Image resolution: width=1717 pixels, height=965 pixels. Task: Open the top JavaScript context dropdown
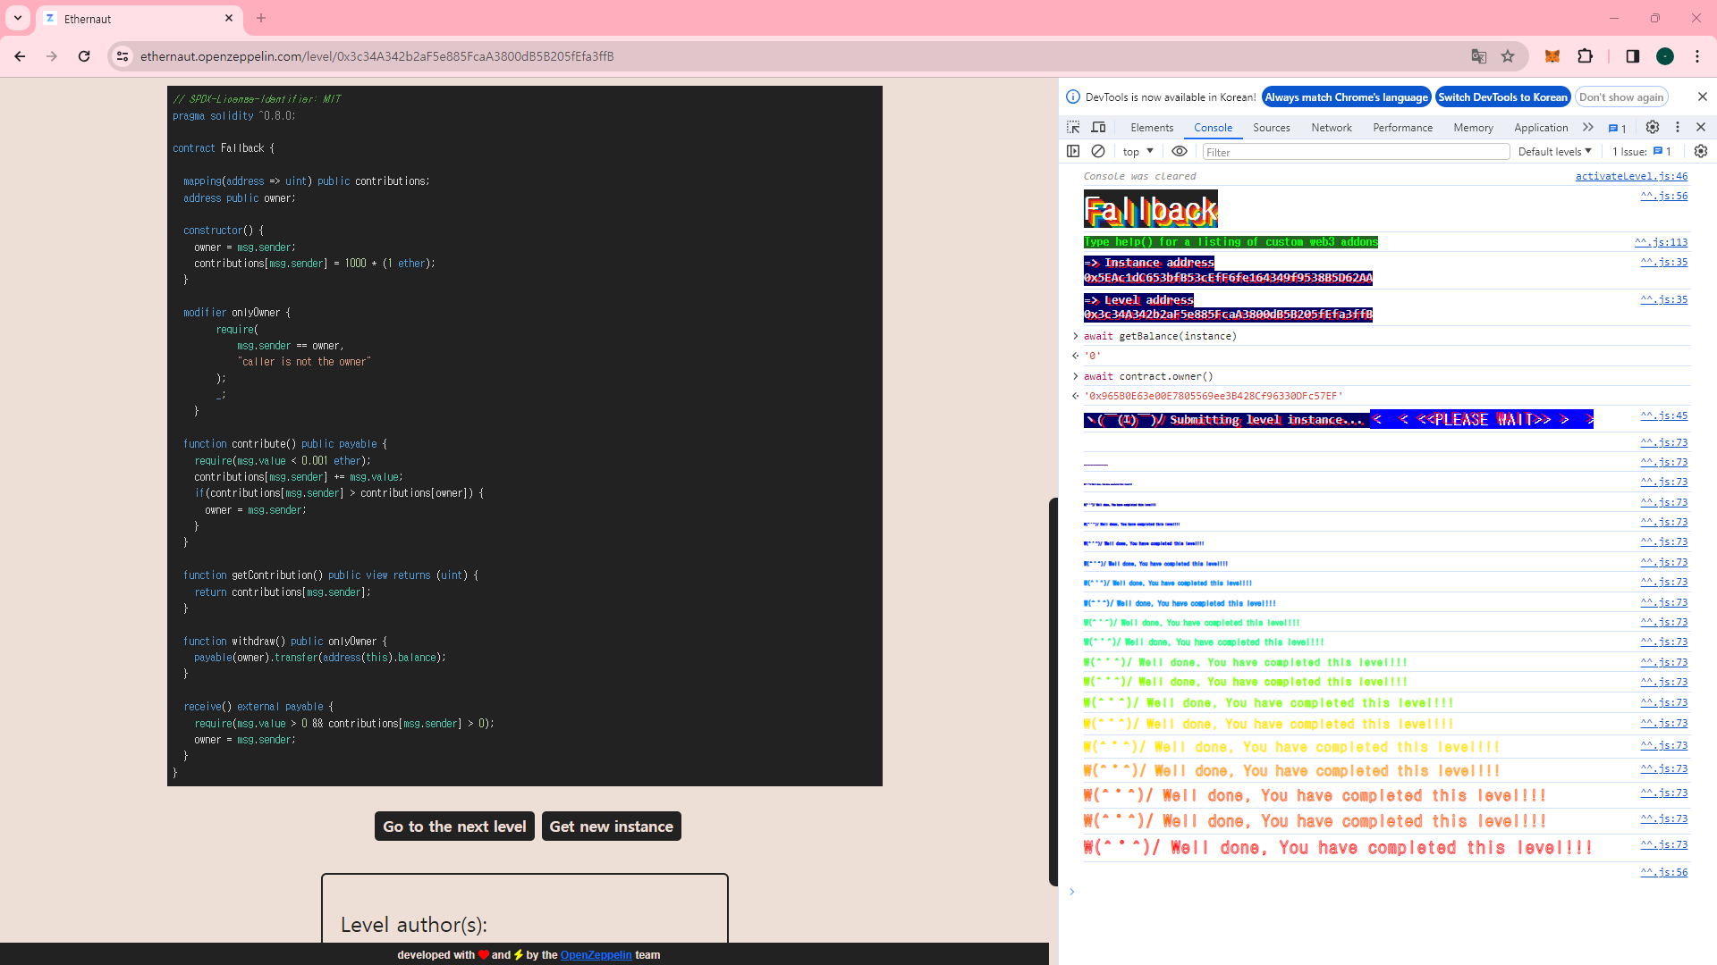1138,152
